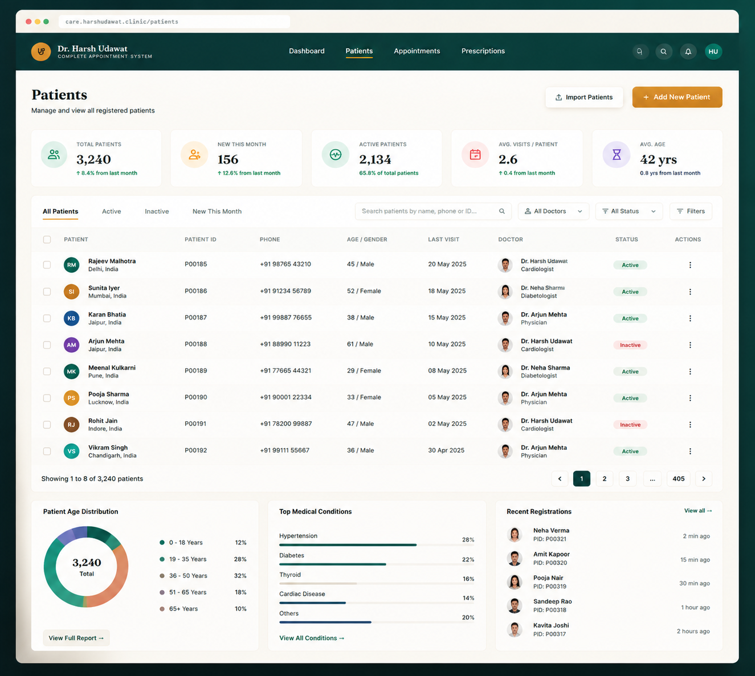
Task: Click the 36 - 50 Years legend dot
Action: click(x=162, y=576)
